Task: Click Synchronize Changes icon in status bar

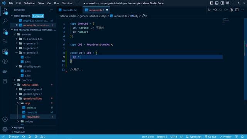Action: [24, 137]
